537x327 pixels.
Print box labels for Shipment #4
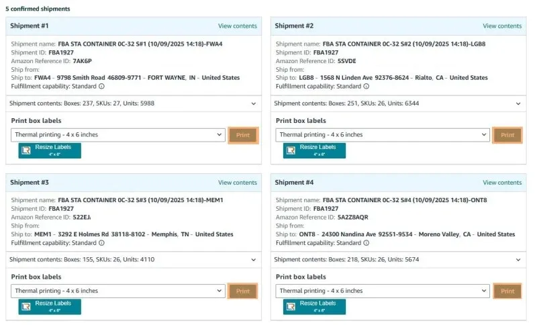507,291
